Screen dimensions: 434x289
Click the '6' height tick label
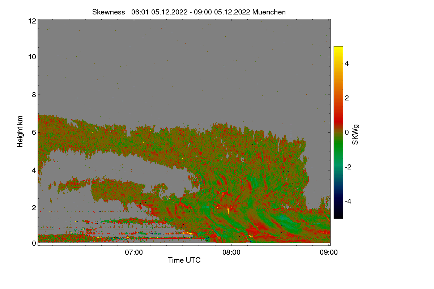point(34,132)
